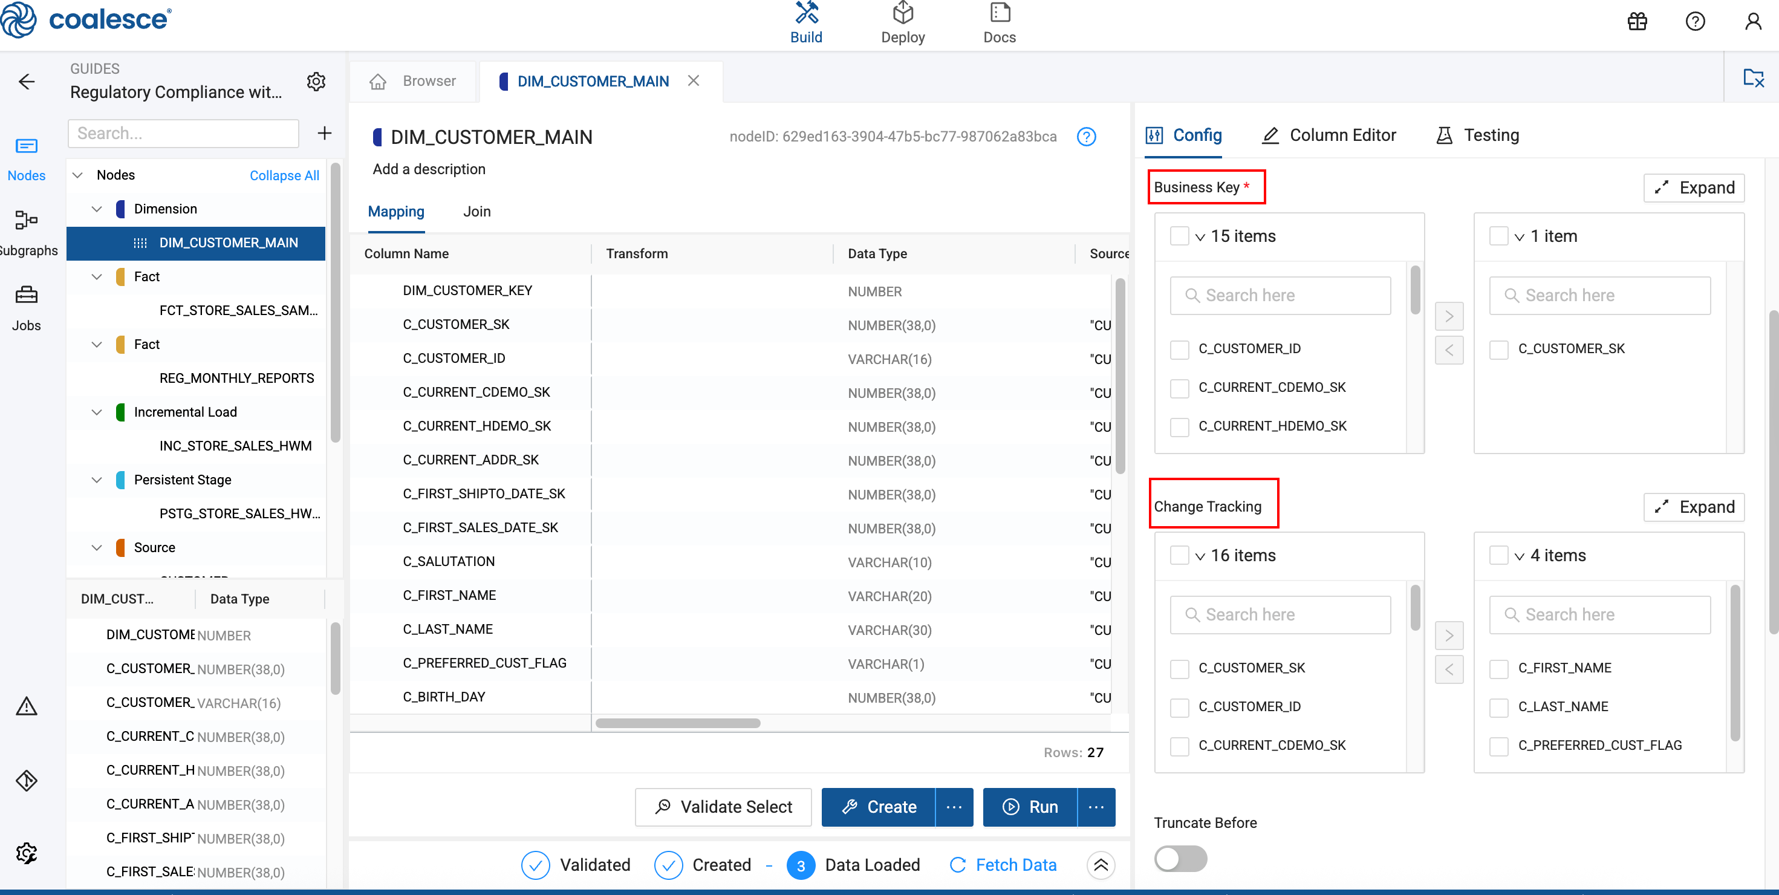Click the Run button
1779x895 pixels.
point(1030,807)
